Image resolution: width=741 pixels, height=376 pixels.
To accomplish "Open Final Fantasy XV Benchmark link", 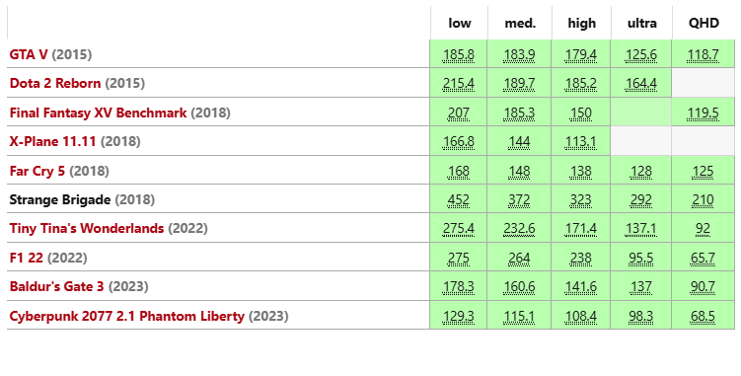I will (x=98, y=113).
